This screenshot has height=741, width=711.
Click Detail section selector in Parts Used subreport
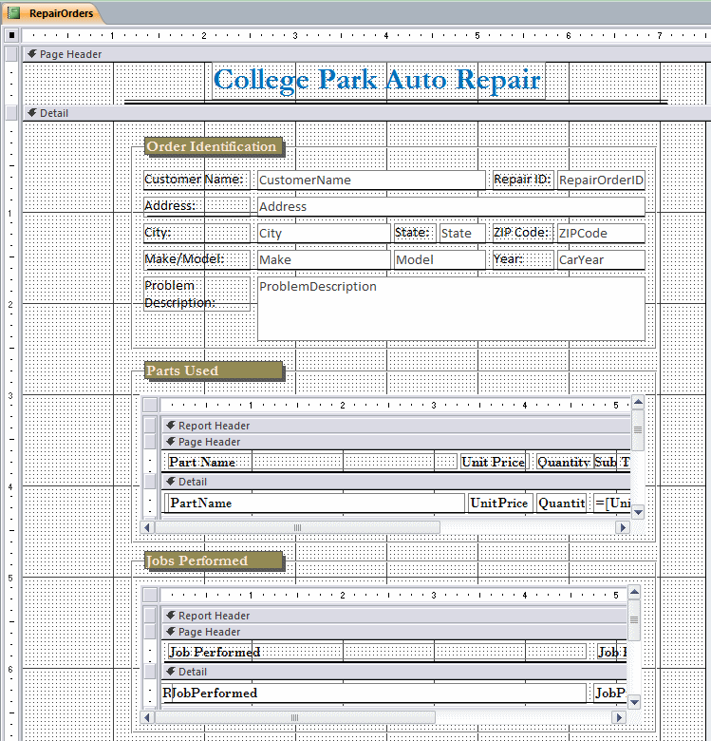(x=151, y=482)
